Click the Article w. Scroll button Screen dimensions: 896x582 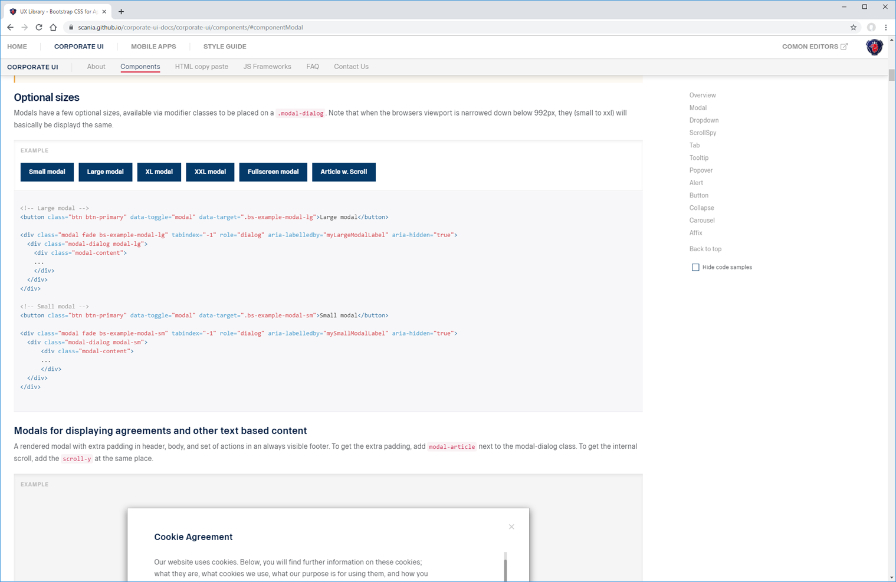(343, 172)
